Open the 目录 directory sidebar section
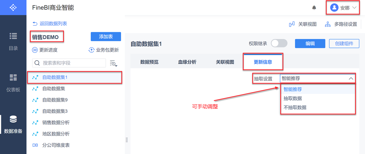The image size is (365, 154). coord(13,42)
